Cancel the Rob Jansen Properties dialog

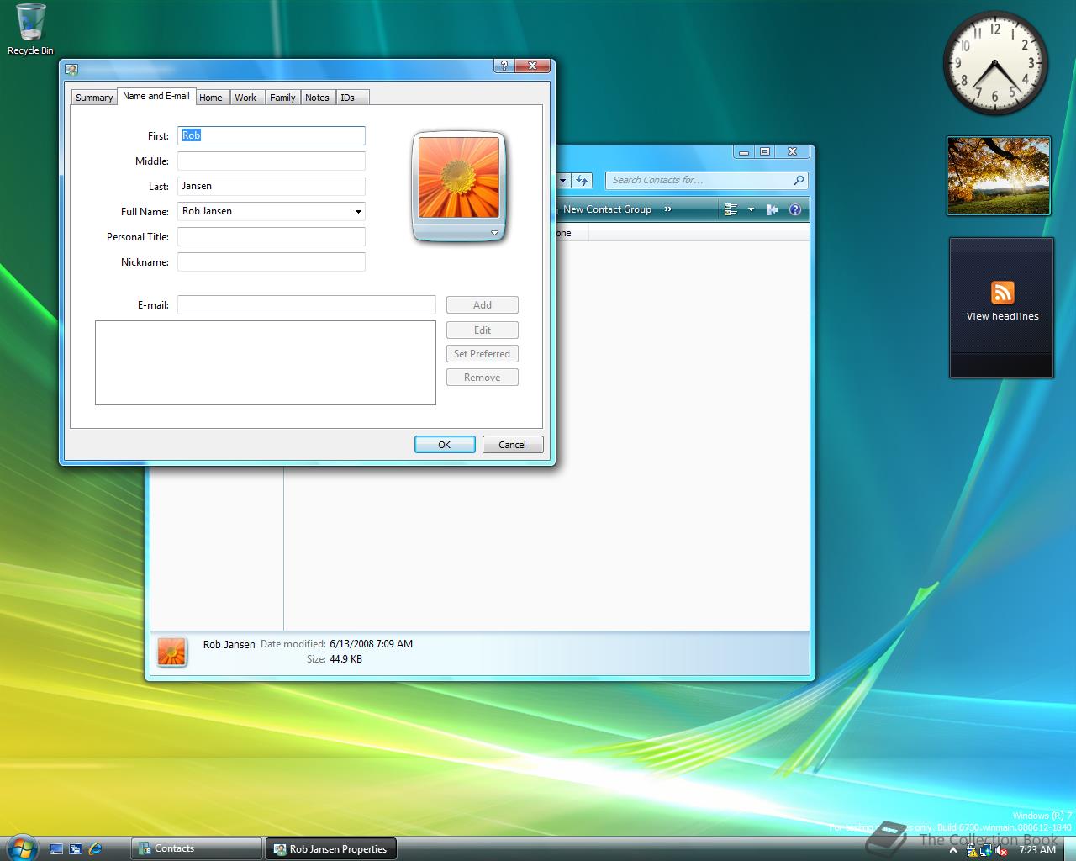[513, 445]
